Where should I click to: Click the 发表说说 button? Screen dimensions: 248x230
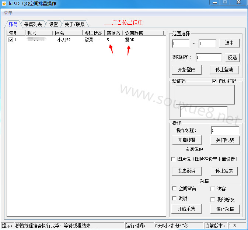[186, 171]
